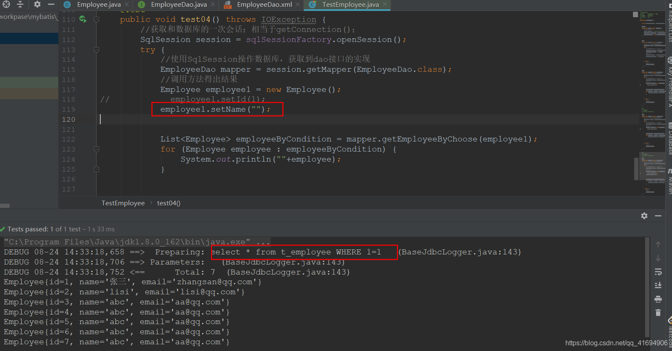The height and width of the screenshot is (351, 672).
Task: Click the print console icon
Action: (x=658, y=299)
